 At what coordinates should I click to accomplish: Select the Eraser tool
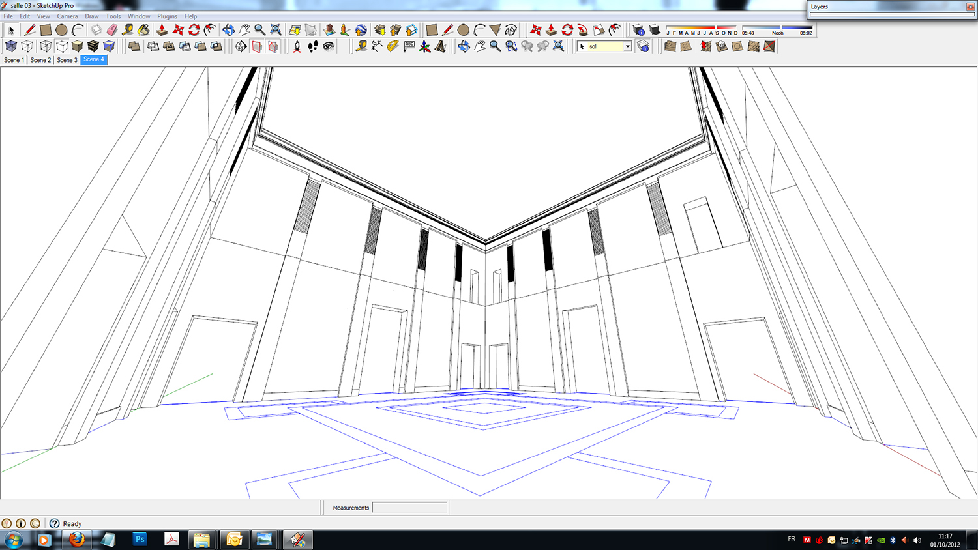[112, 30]
